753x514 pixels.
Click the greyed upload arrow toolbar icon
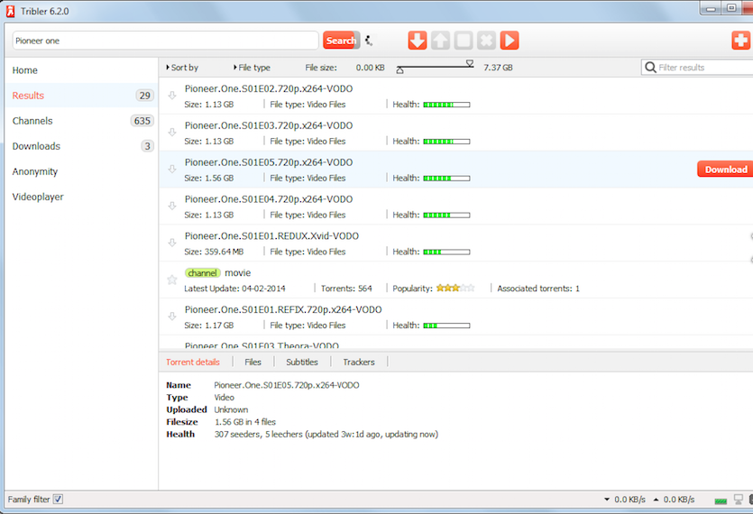point(440,41)
